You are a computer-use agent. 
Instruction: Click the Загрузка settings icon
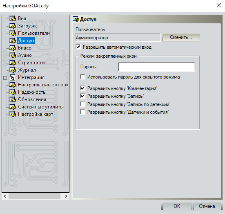click(13, 26)
